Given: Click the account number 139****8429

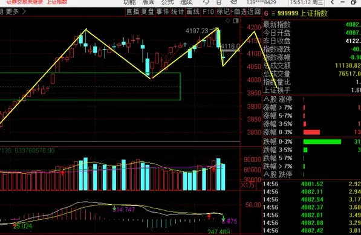Looking at the screenshot, I should pyautogui.click(x=261, y=2).
